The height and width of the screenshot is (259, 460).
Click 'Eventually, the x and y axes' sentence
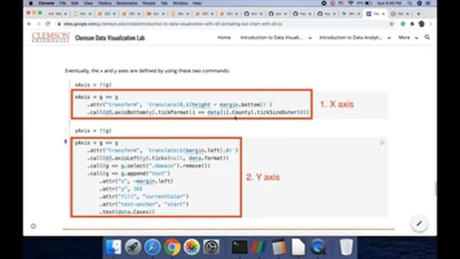147,71
